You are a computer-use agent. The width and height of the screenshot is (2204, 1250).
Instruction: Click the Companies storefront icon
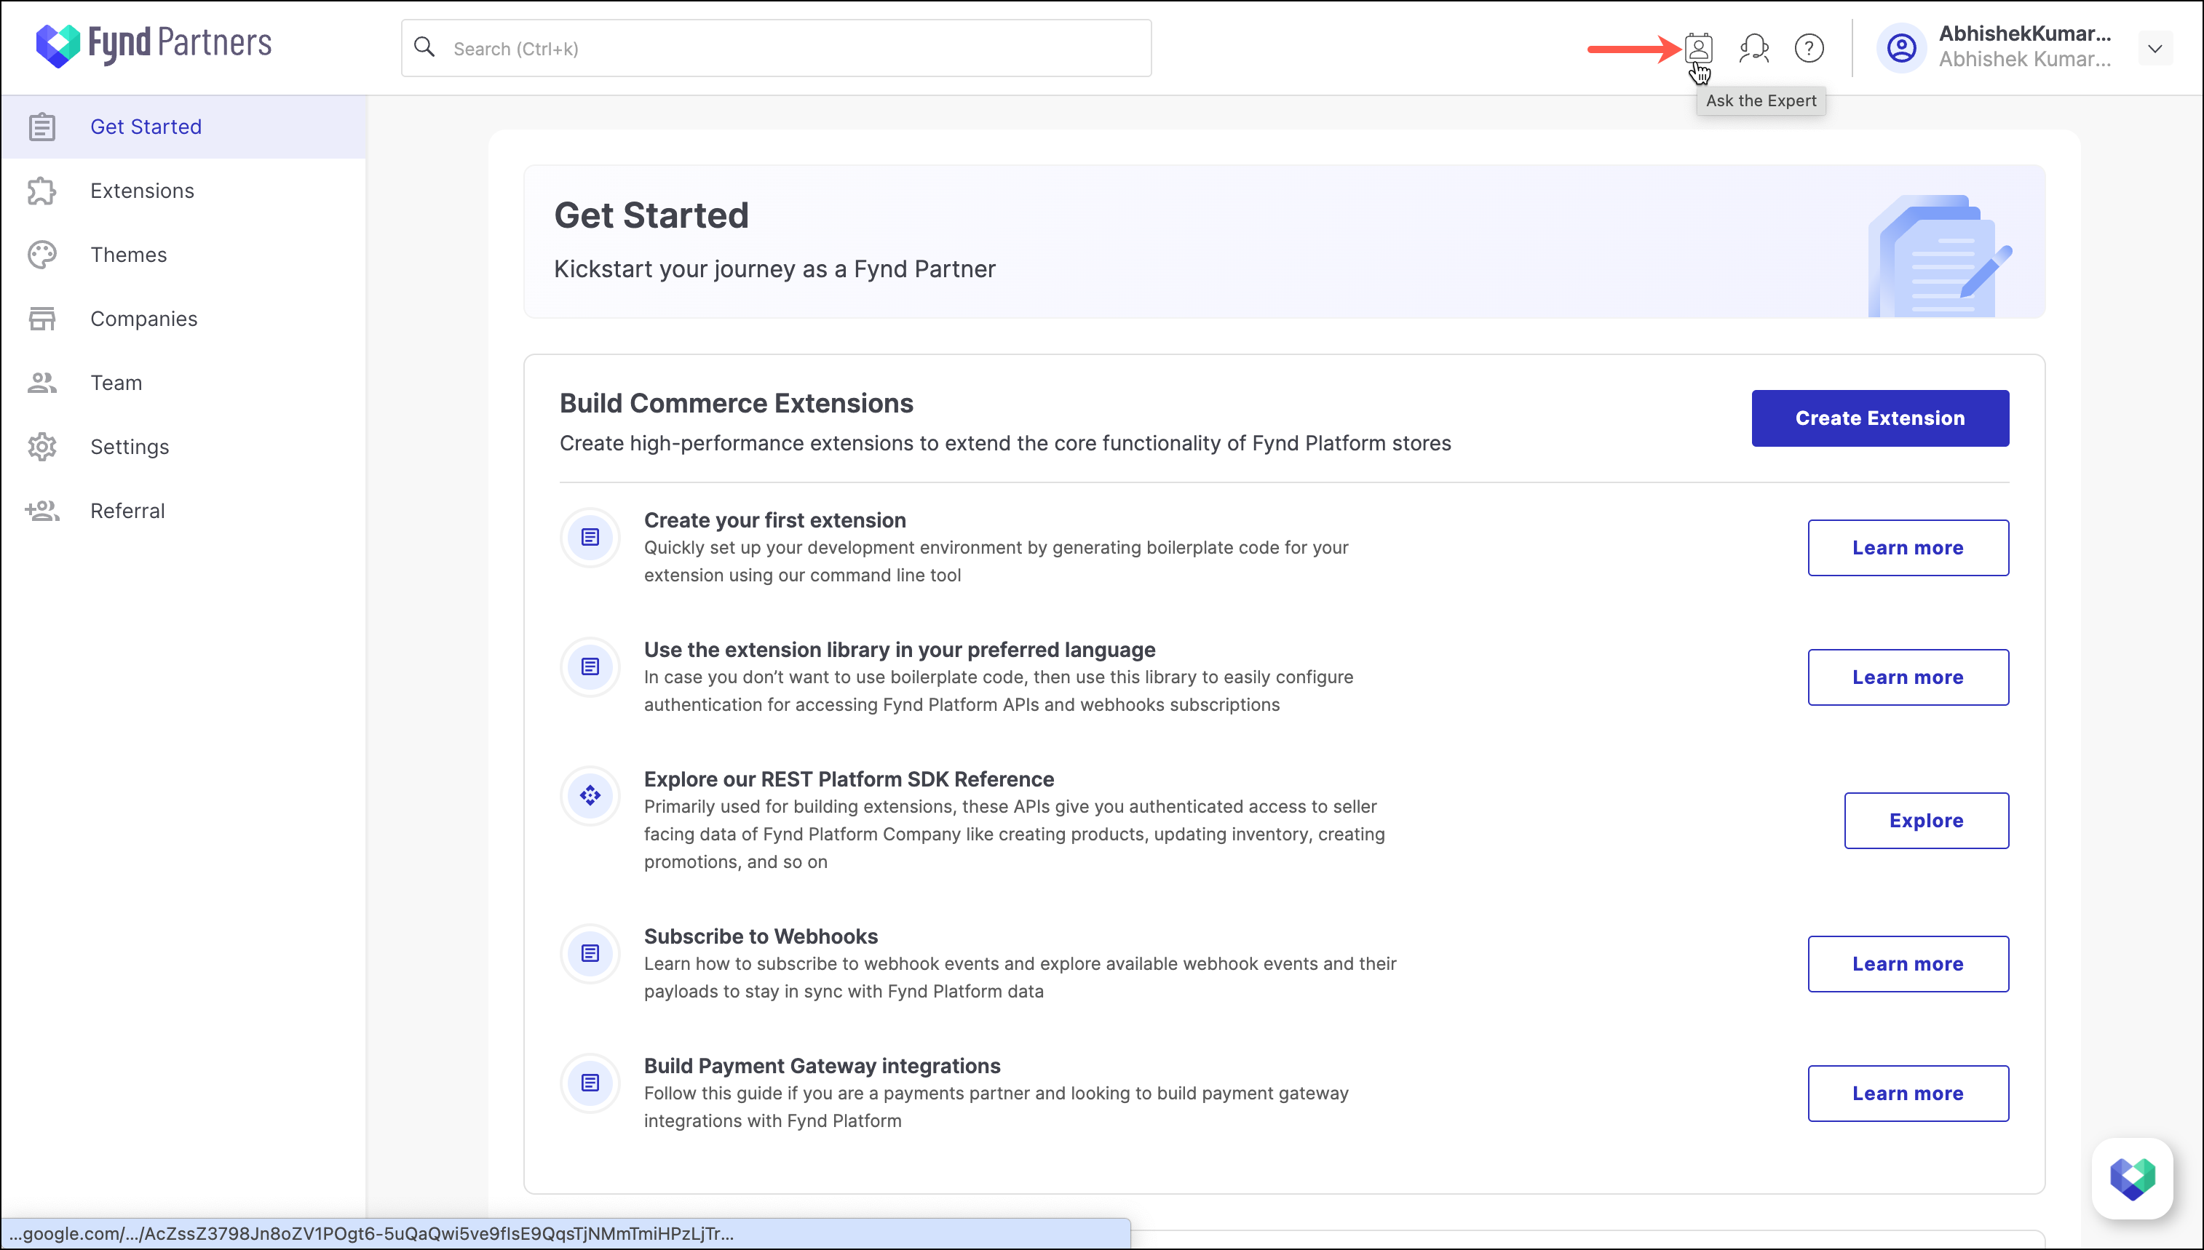click(41, 319)
